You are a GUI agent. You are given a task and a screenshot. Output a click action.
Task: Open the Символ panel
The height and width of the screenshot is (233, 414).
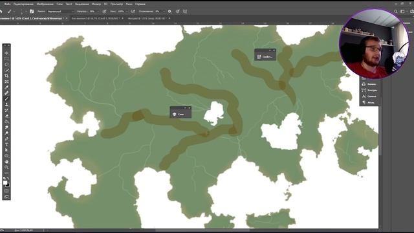tap(369, 96)
